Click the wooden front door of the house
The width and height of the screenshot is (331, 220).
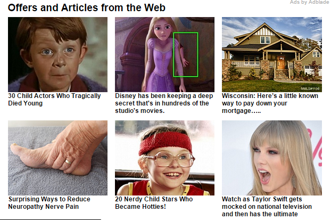click(x=281, y=62)
